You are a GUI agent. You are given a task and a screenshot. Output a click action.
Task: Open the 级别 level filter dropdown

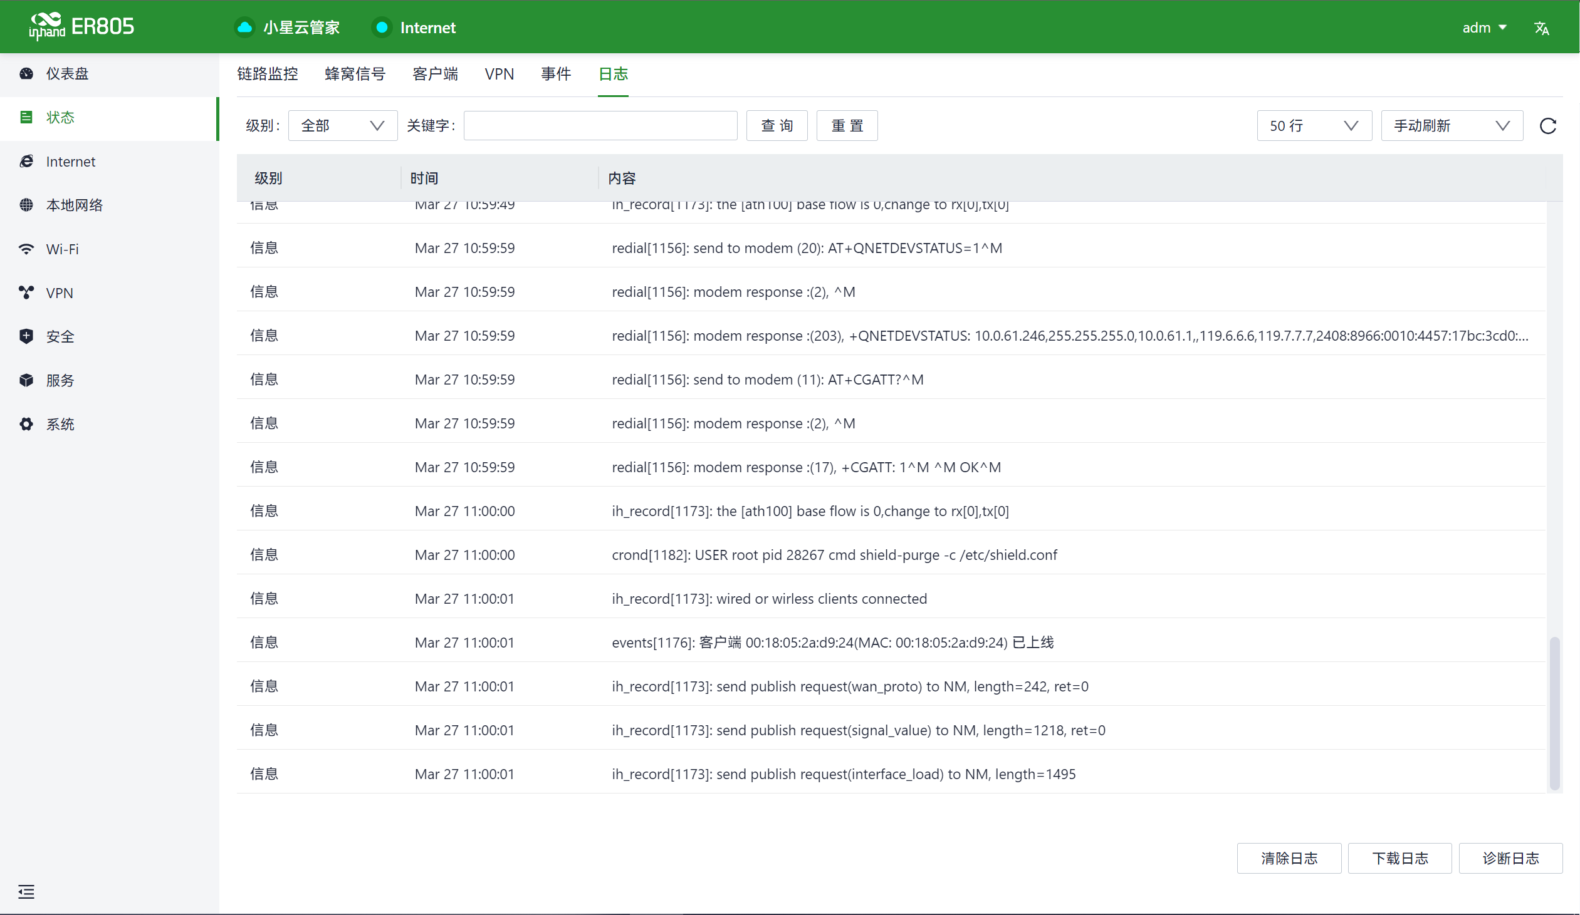click(342, 126)
